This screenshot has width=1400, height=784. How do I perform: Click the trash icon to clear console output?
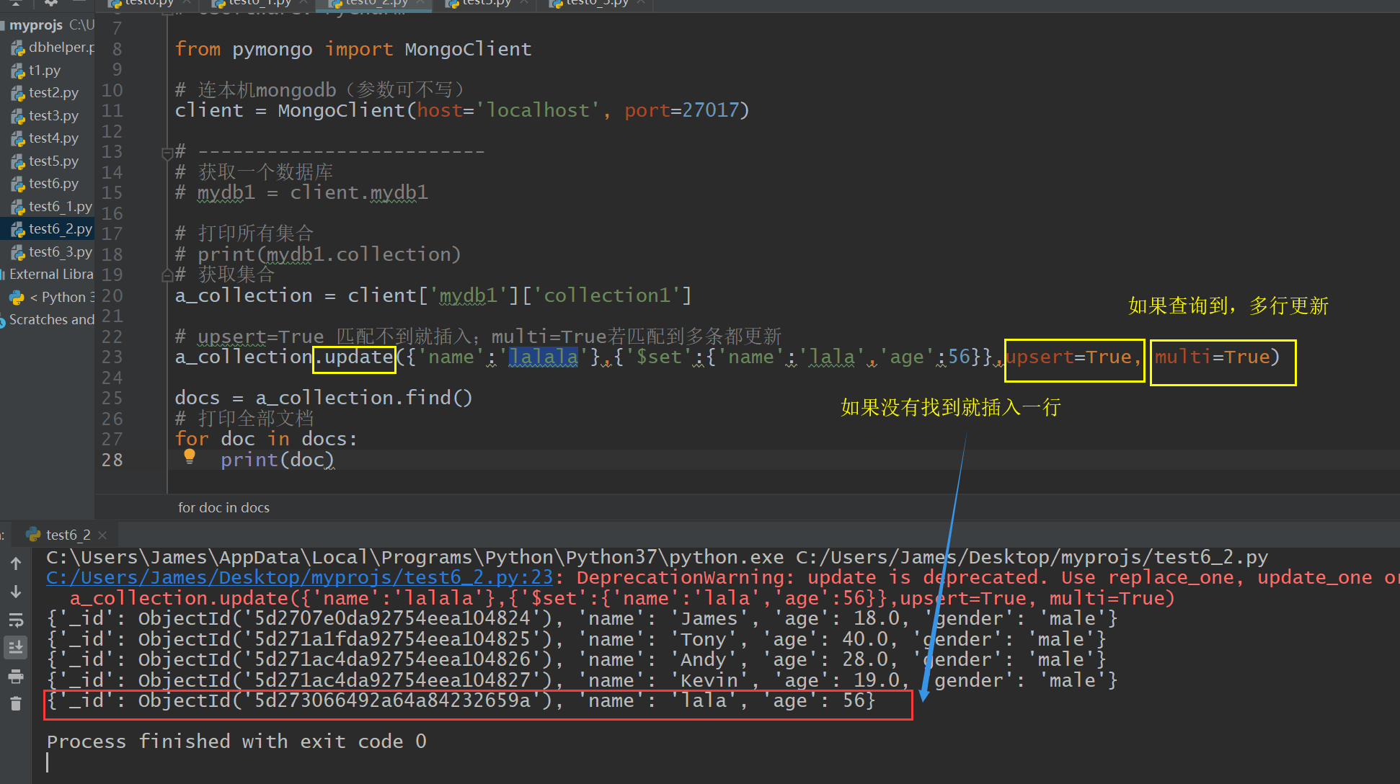(16, 704)
